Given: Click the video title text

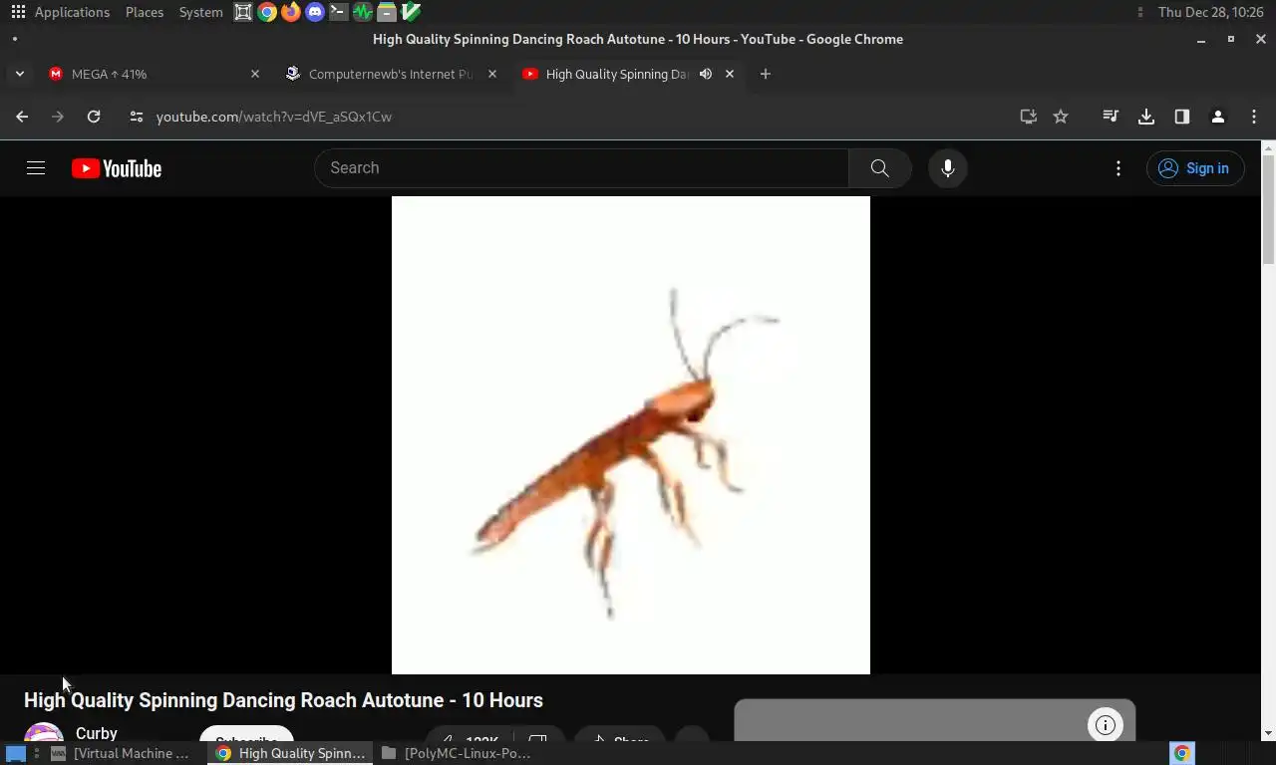Looking at the screenshot, I should tap(283, 700).
